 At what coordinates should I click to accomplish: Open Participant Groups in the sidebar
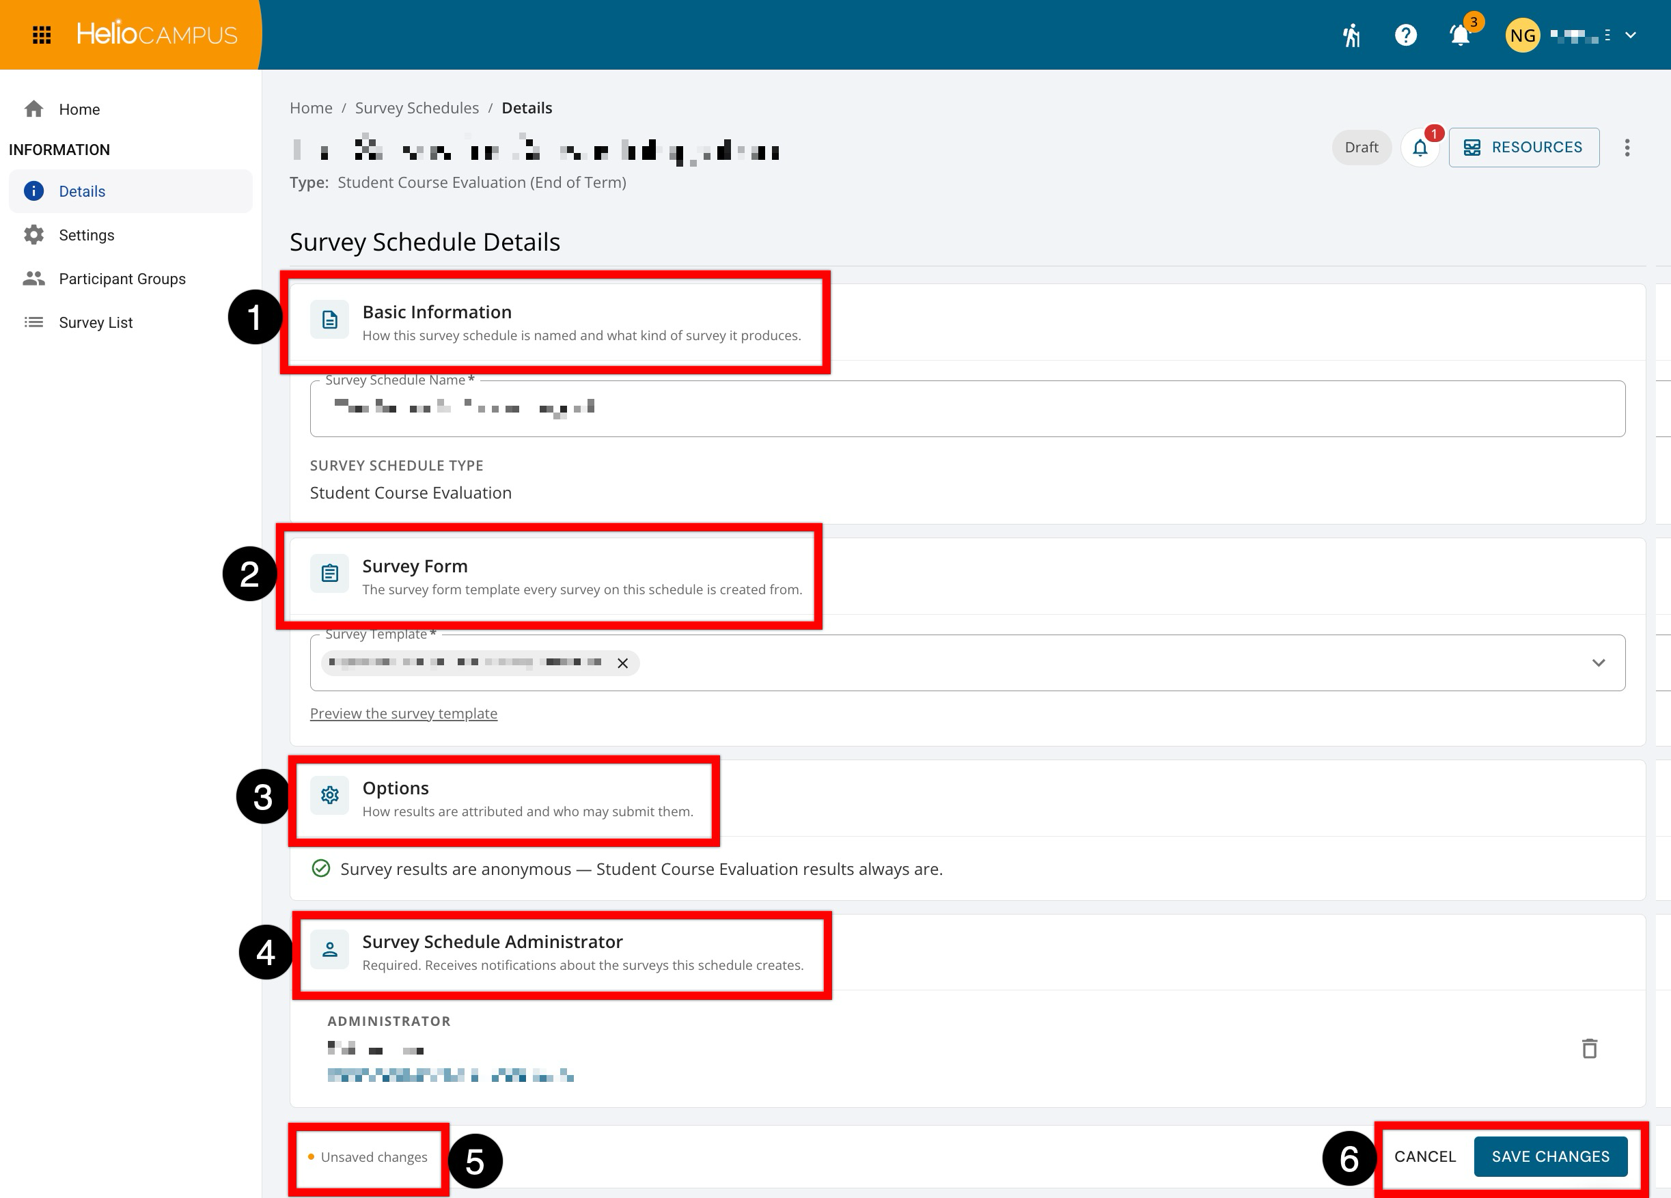(130, 279)
